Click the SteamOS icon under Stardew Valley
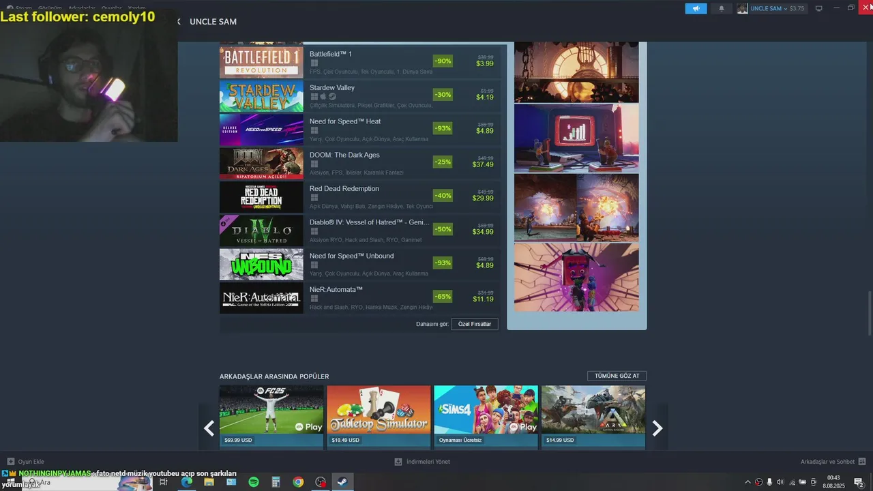Screen dimensions: 873x491 click(x=332, y=97)
